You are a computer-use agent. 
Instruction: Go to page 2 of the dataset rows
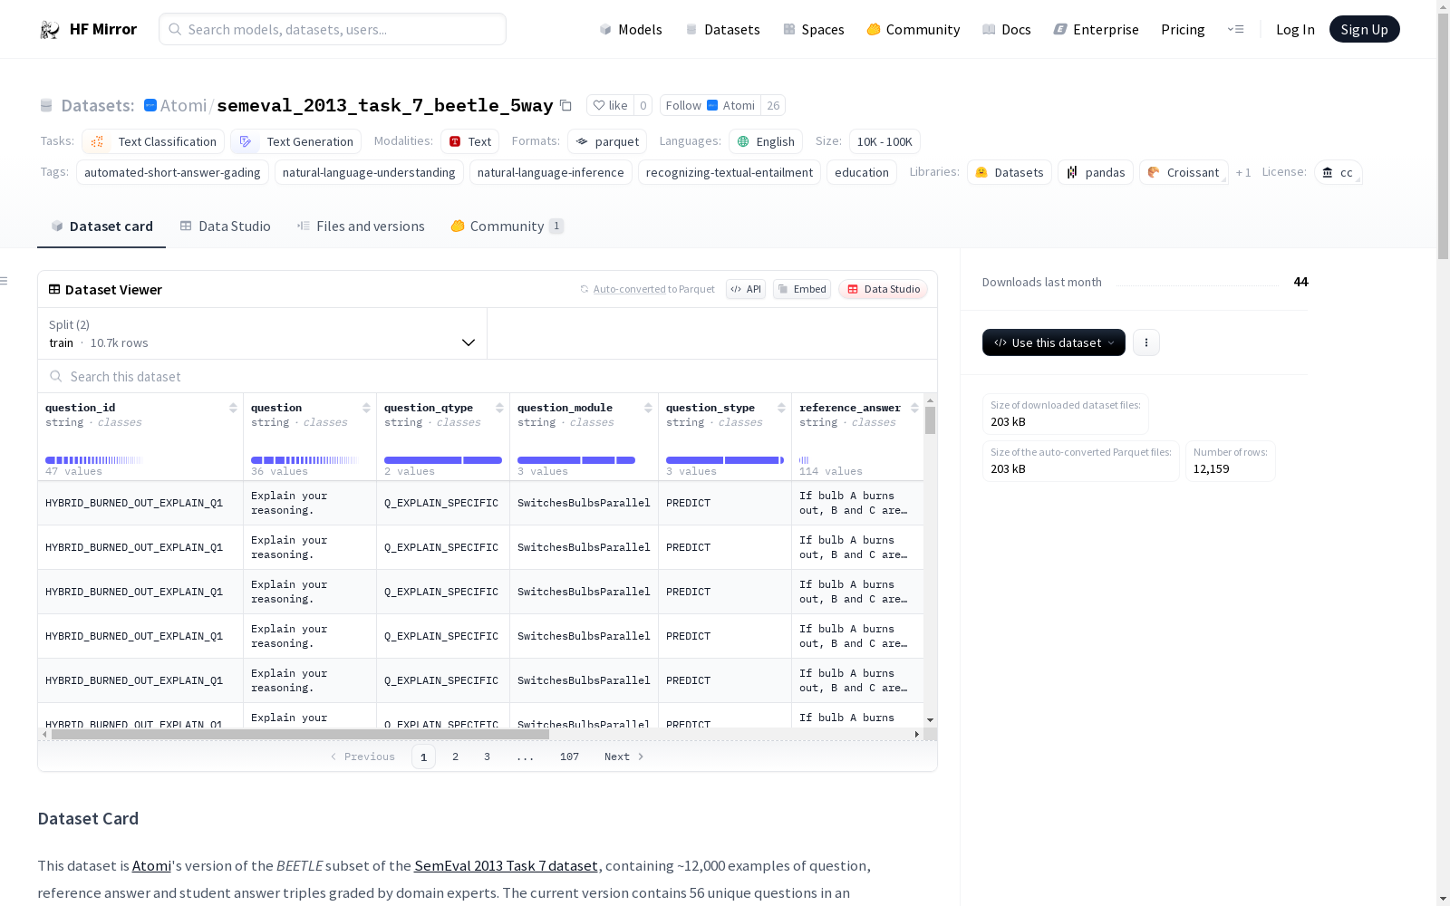[x=455, y=757]
